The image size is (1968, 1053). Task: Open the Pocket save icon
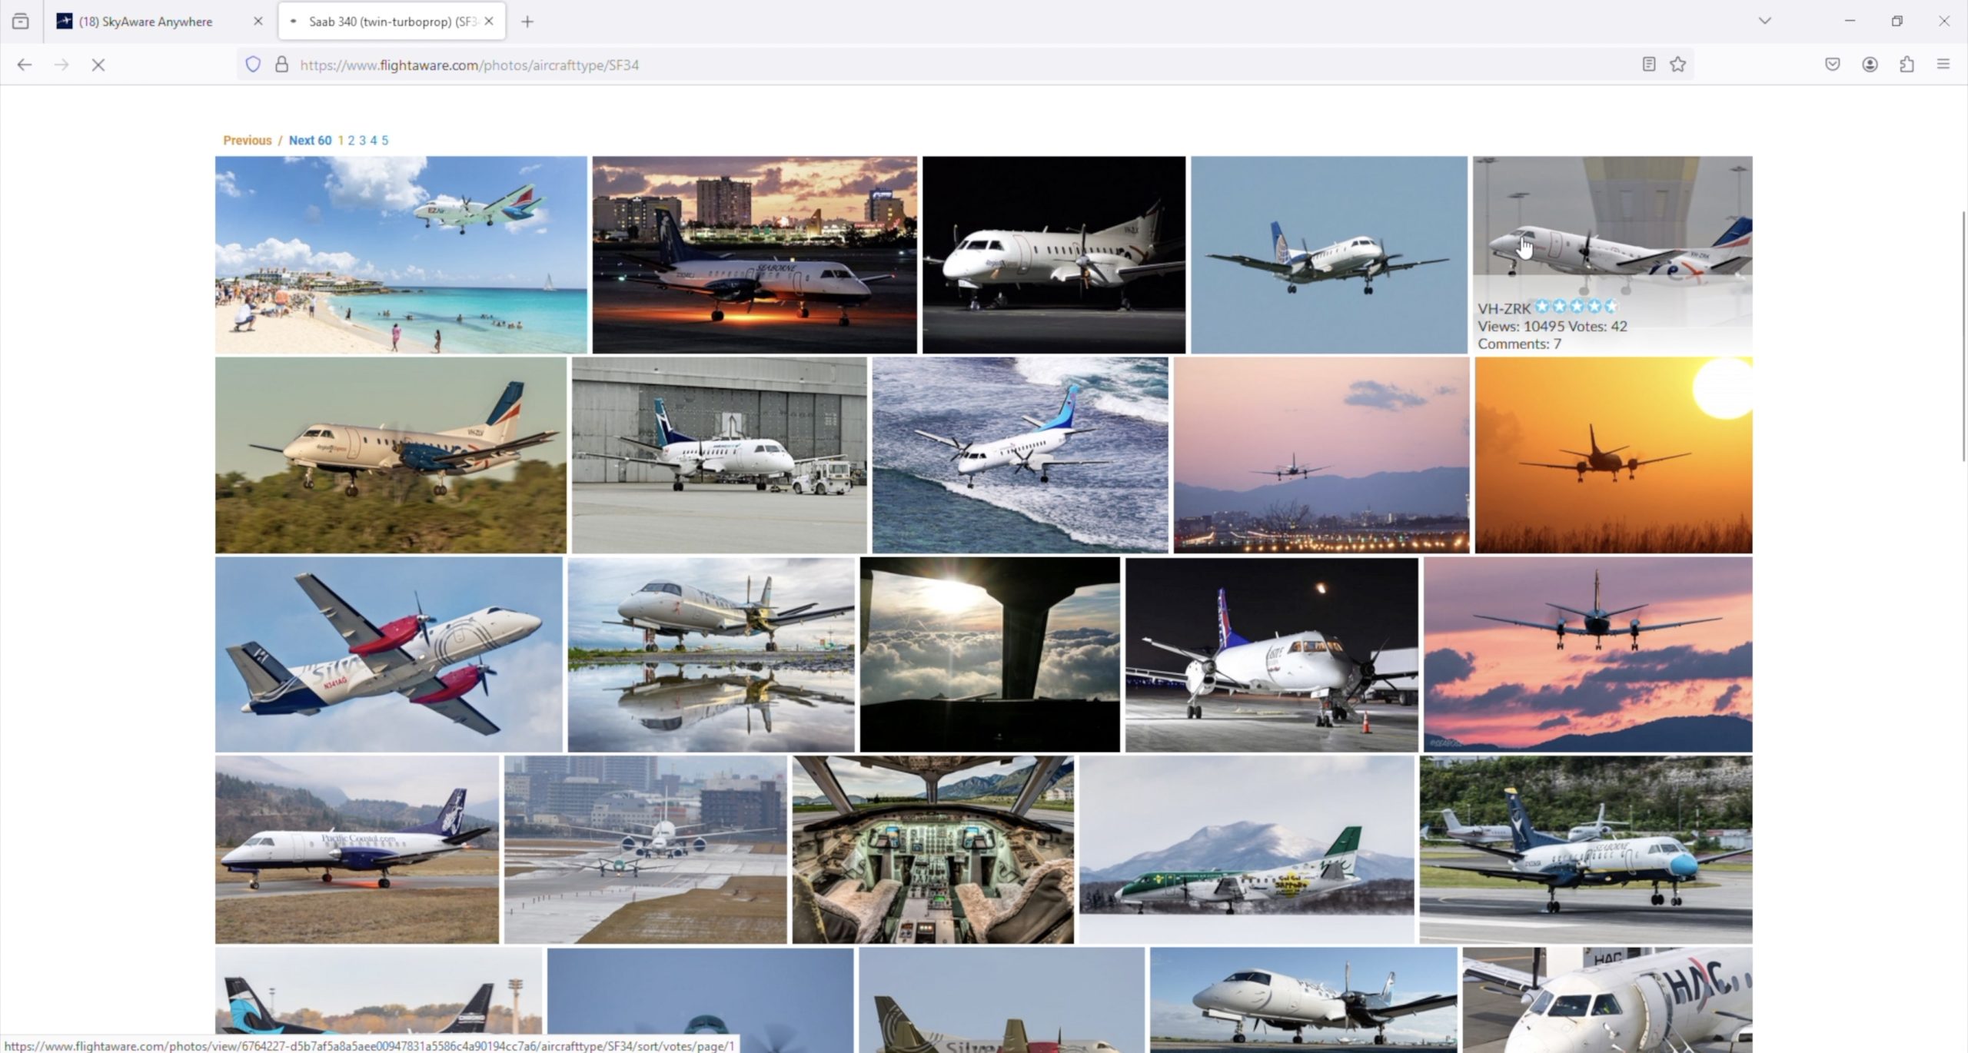[x=1833, y=65]
